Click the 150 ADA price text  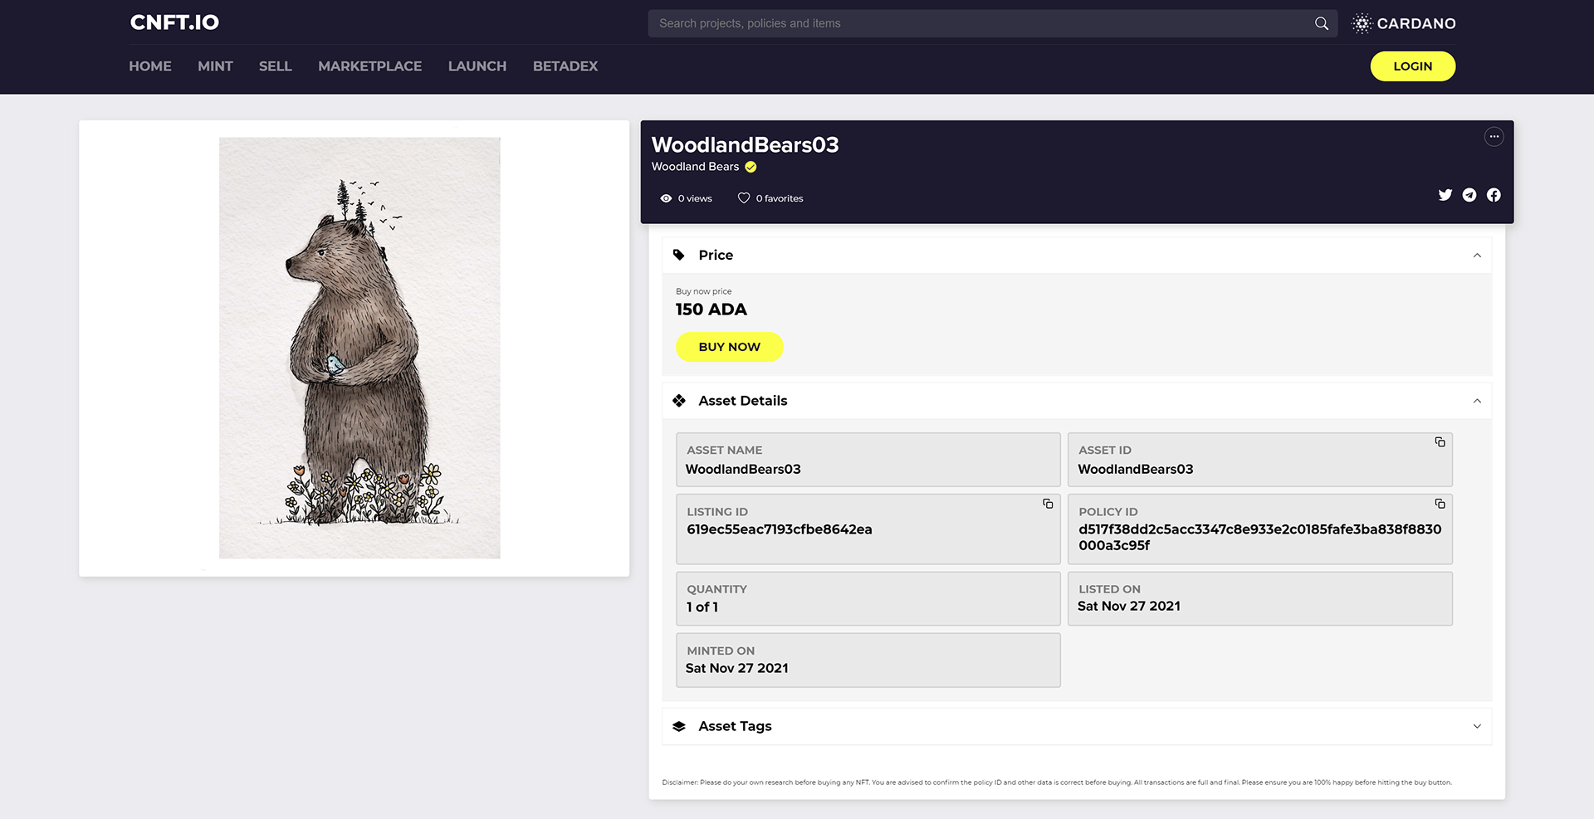click(711, 310)
